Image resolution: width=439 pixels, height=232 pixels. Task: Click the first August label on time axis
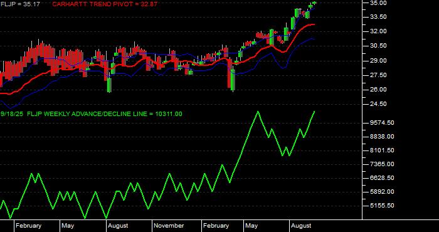tap(118, 226)
